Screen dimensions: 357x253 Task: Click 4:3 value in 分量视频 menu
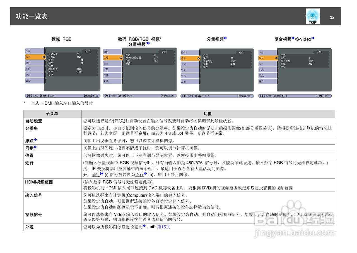coord(233,64)
